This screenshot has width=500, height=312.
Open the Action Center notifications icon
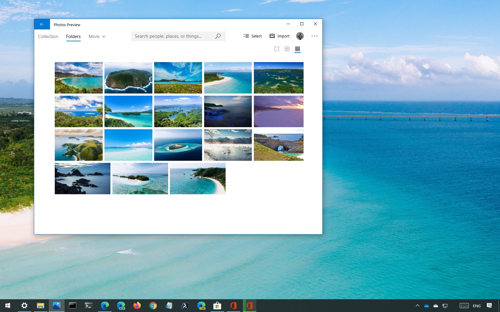point(489,305)
